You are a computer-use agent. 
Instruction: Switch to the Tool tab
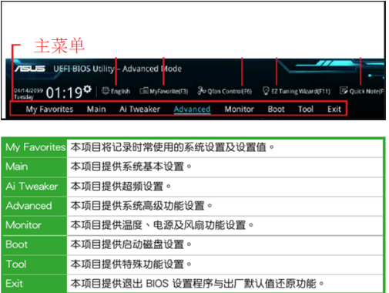click(x=306, y=109)
